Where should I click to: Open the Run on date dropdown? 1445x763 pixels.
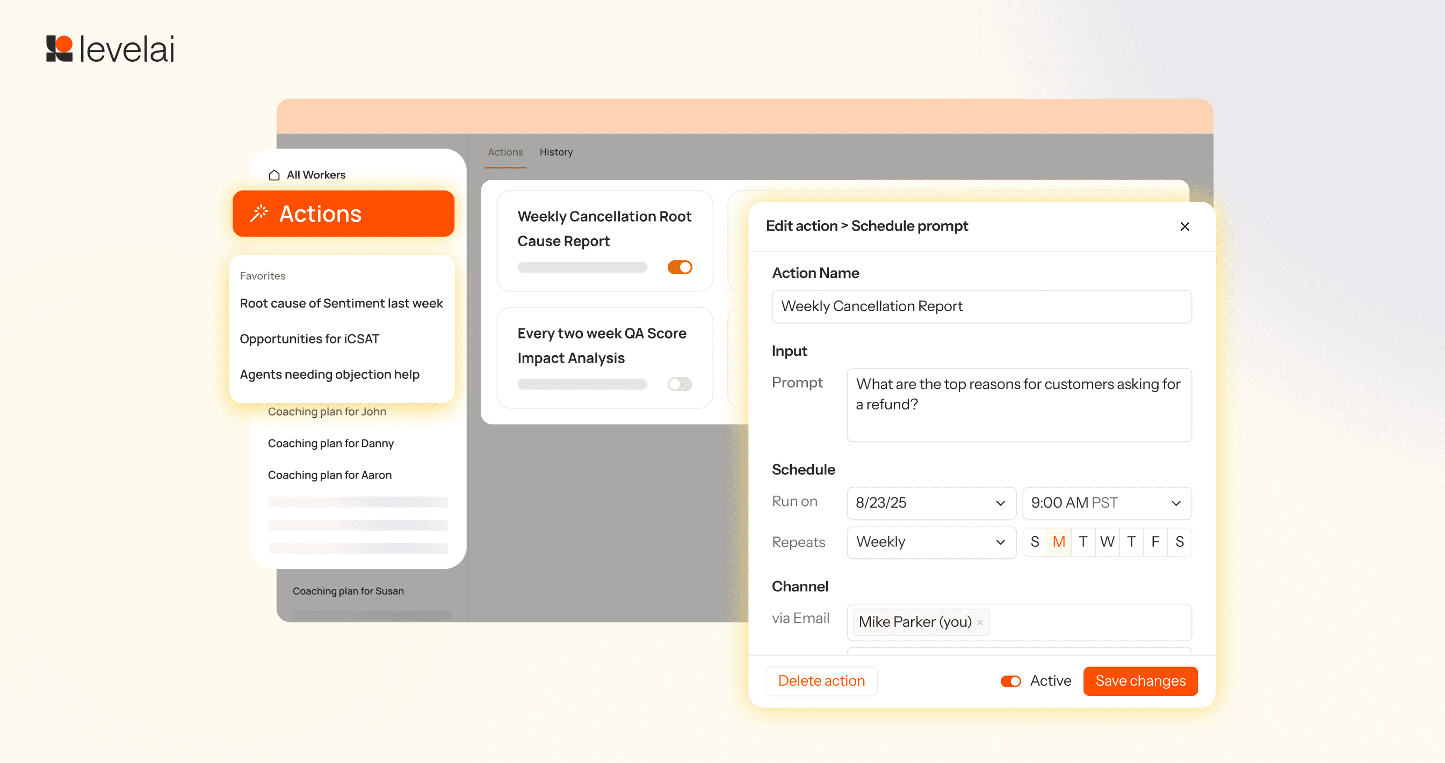931,503
